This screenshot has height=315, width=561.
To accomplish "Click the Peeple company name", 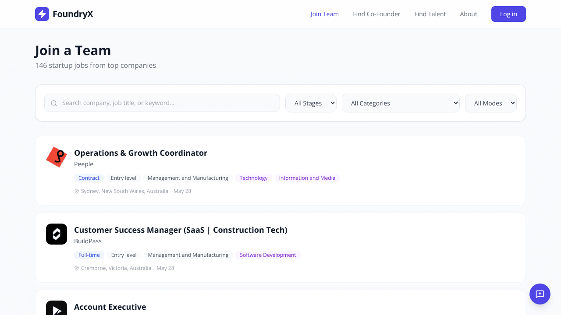I will point(84,164).
